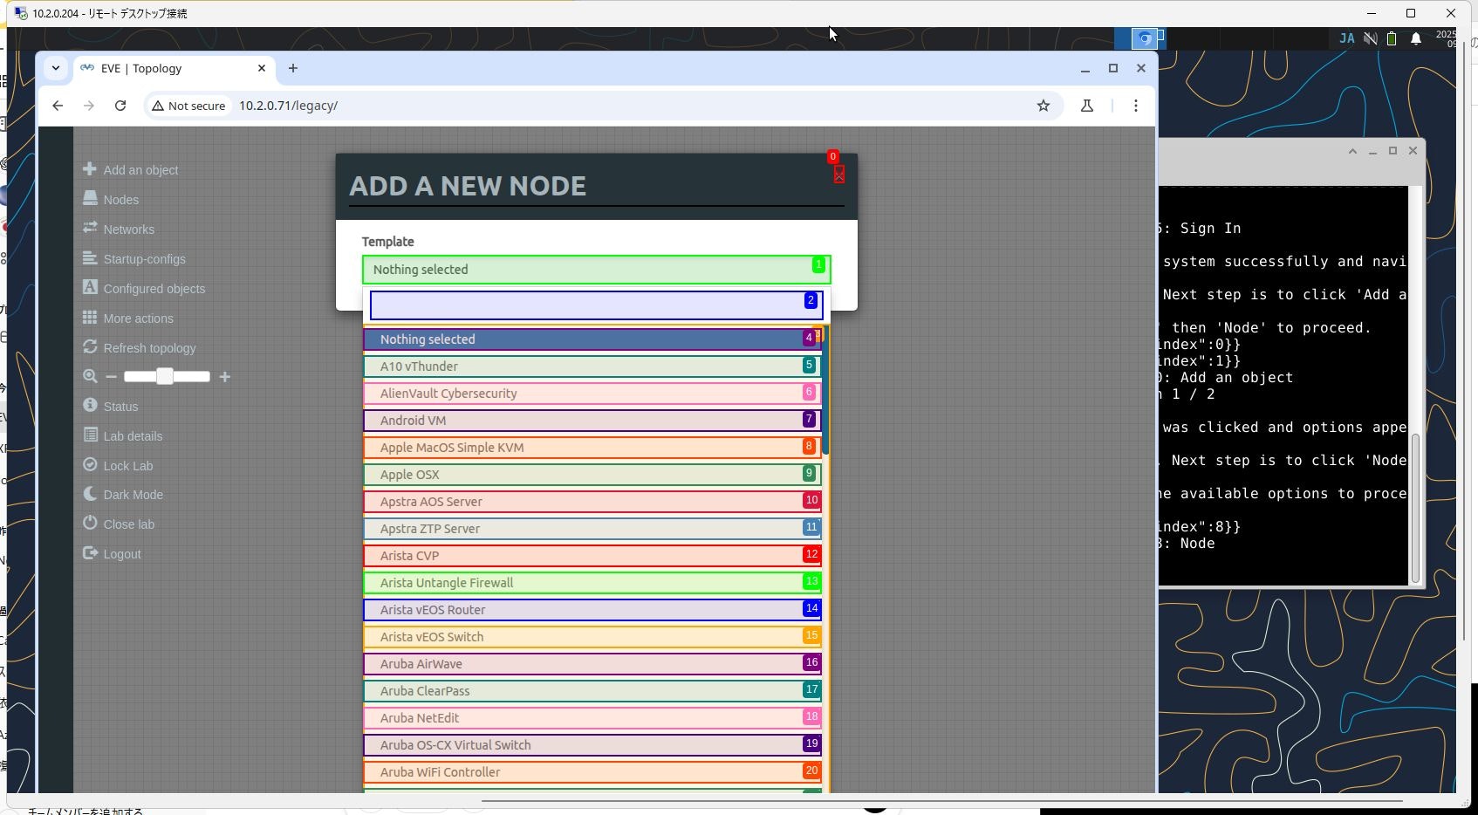Increase zoom with the plus icon

click(x=225, y=377)
